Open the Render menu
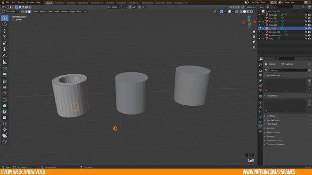The image size is (312, 175). [20, 3]
